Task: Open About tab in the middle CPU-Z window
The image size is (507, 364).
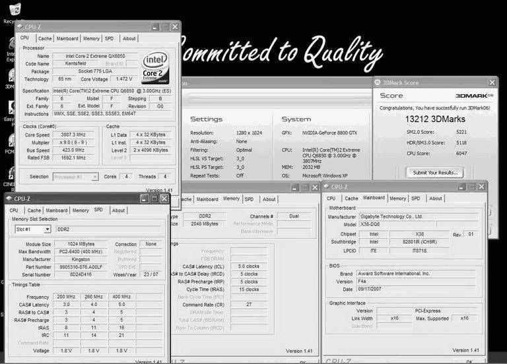Action: tap(269, 199)
